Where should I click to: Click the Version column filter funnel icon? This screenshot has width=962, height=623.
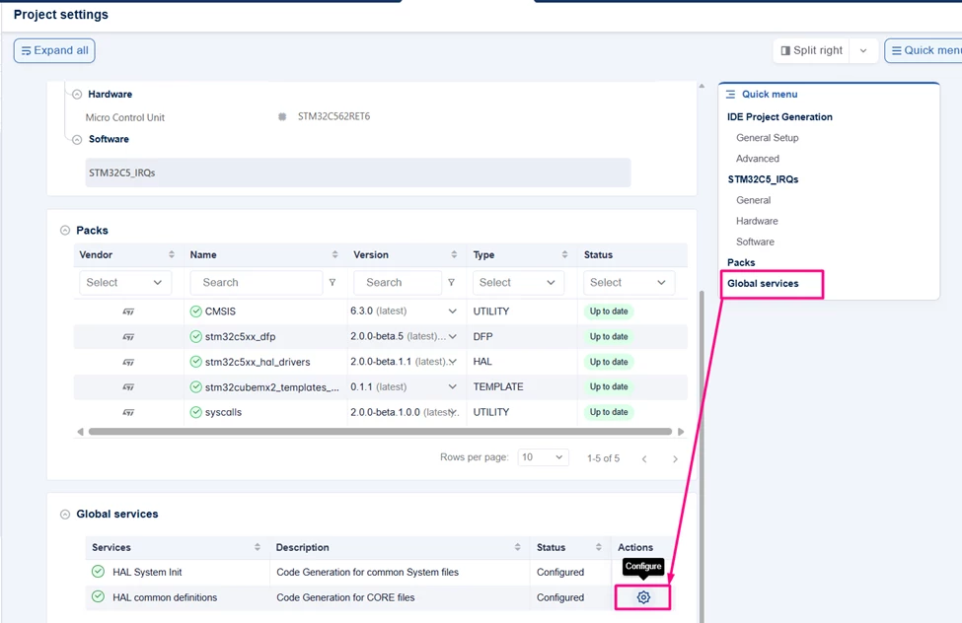pyautogui.click(x=452, y=283)
